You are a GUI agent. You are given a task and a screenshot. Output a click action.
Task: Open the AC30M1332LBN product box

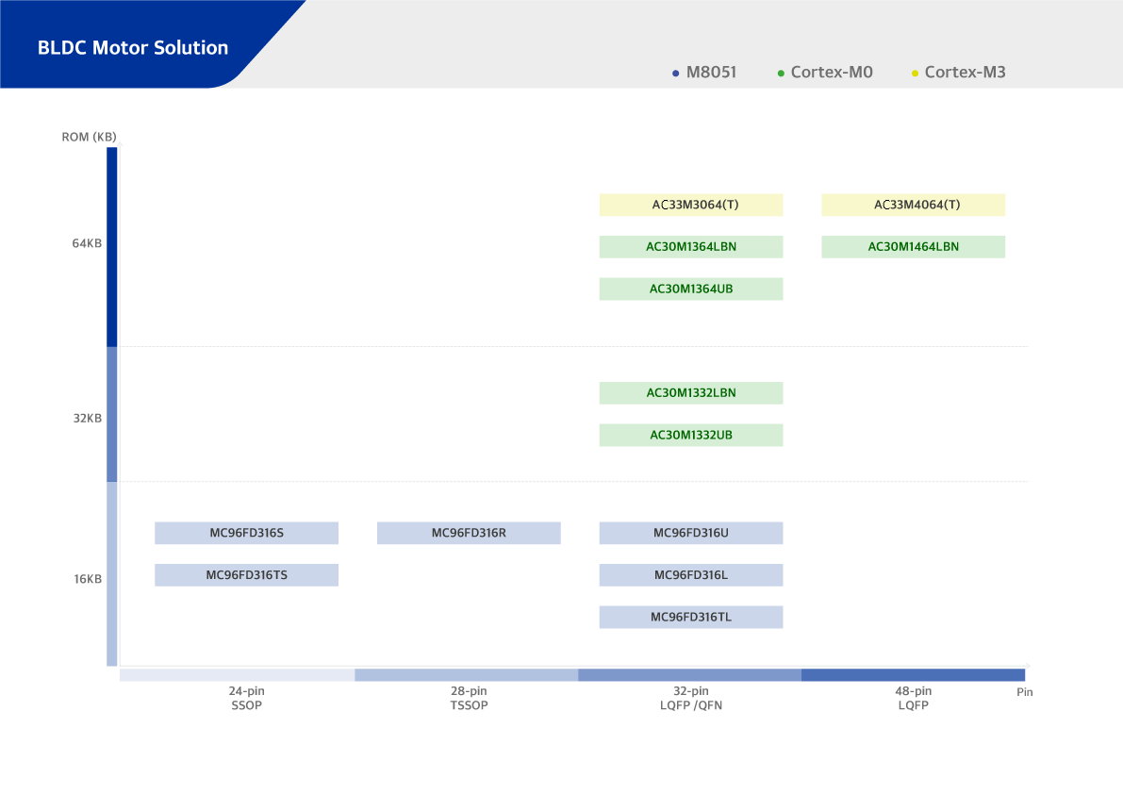tap(690, 393)
